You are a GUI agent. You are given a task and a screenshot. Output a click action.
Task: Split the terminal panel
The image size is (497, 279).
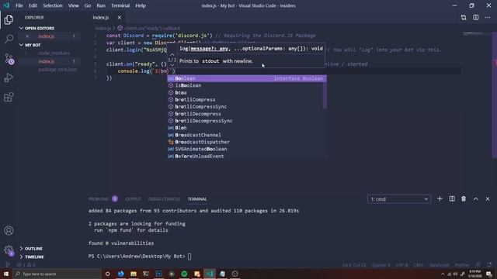coord(452,198)
